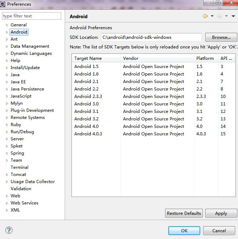Expand the General tree node
Image resolution: width=238 pixels, height=239 pixels.
point(7,25)
